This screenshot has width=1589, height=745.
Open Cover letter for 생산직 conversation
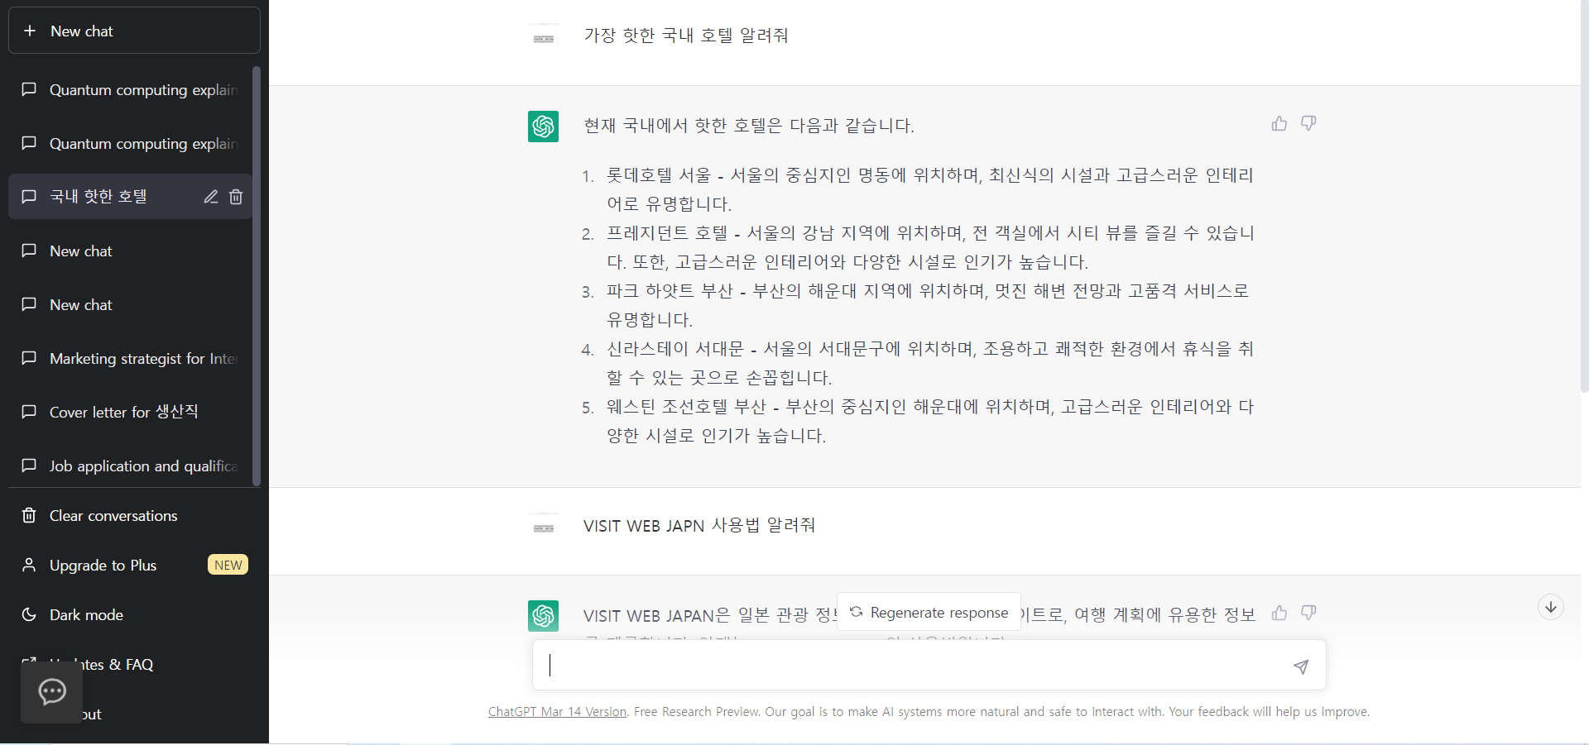click(x=130, y=412)
